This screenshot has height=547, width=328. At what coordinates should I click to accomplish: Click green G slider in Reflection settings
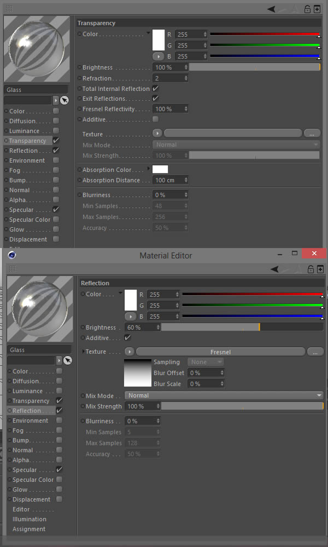tap(253, 305)
